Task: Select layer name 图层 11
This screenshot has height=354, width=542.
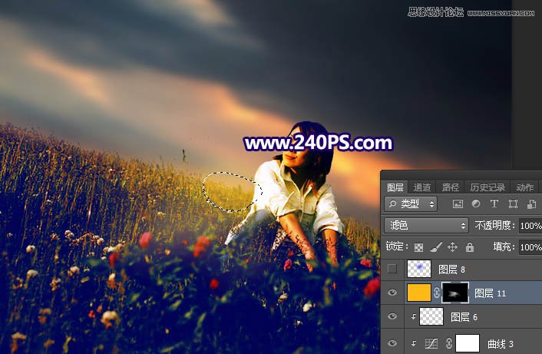Action: 490,293
